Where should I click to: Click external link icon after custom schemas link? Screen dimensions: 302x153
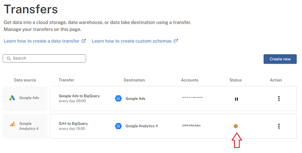pyautogui.click(x=176, y=41)
